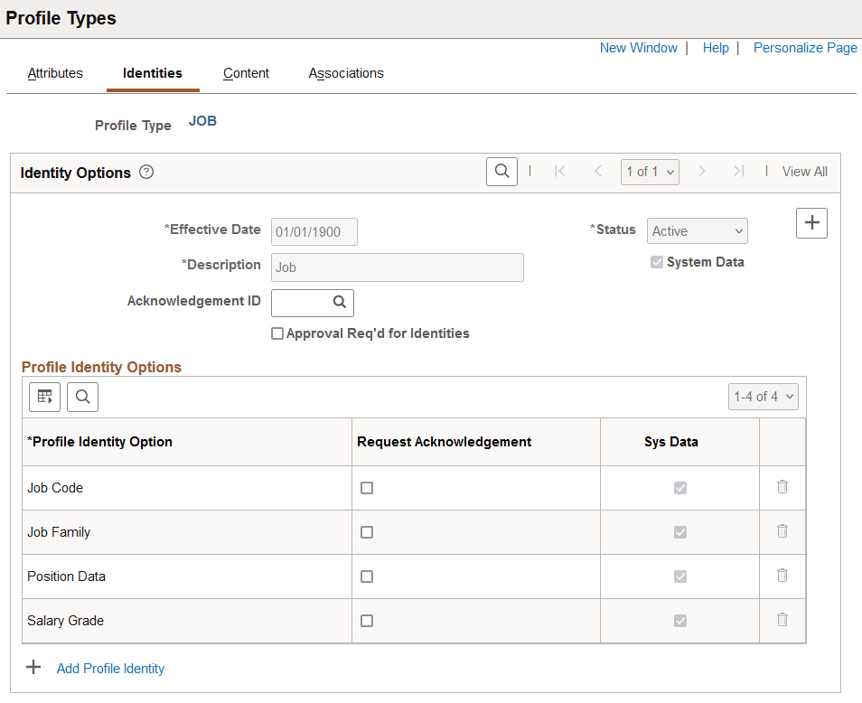Image resolution: width=862 pixels, height=703 pixels.
Task: Expand the 1-4 of 4 rows dropdown
Action: click(x=763, y=396)
